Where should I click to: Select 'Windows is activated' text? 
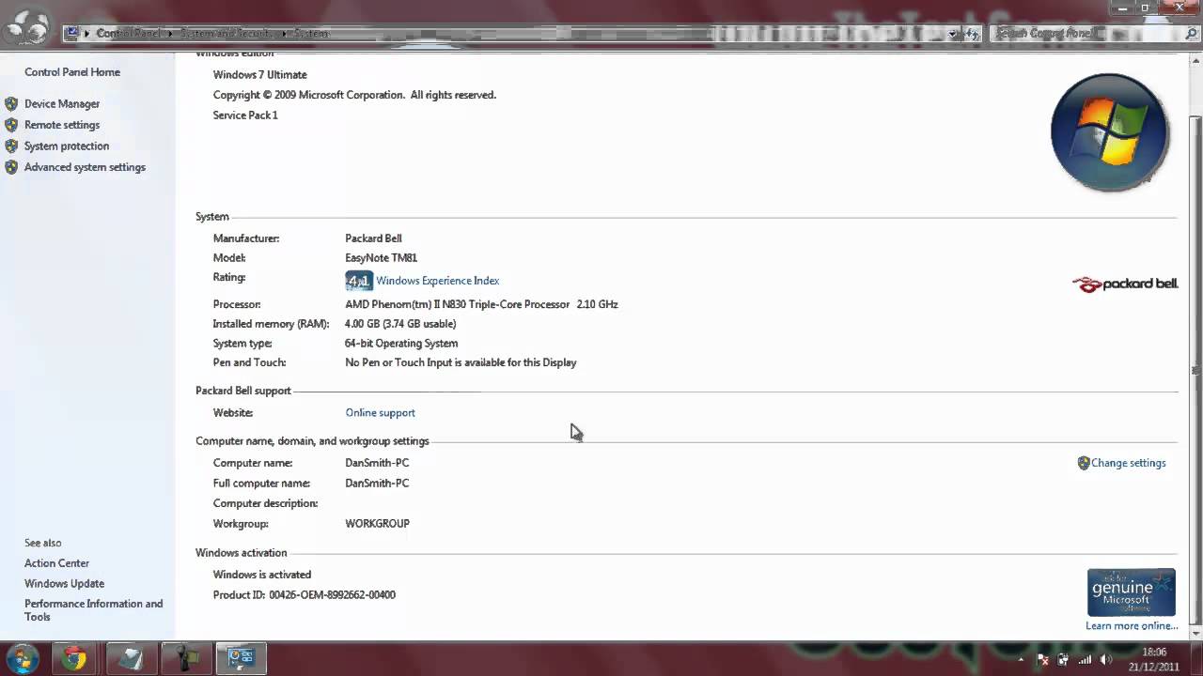pyautogui.click(x=262, y=575)
